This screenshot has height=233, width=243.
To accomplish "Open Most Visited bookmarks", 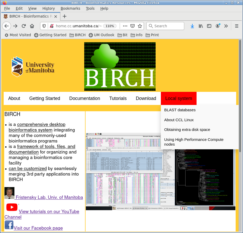I will point(18,35).
